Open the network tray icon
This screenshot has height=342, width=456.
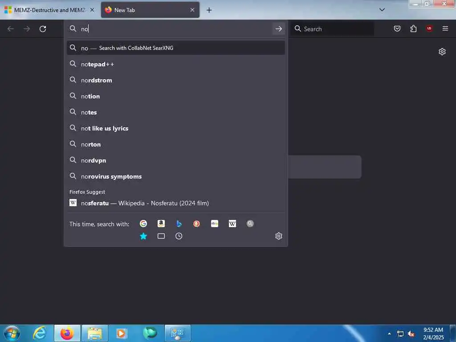click(x=400, y=334)
